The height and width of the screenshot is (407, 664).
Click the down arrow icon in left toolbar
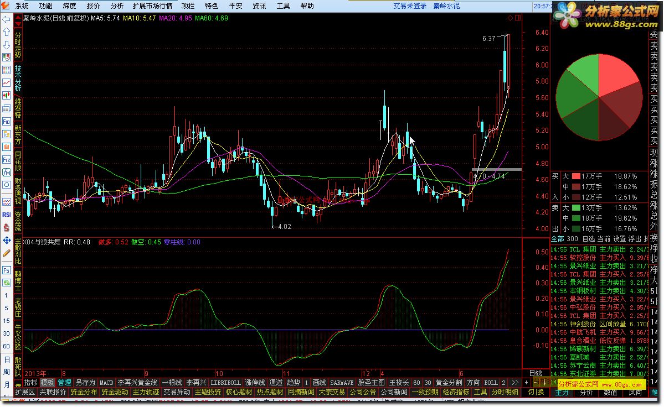click(6, 45)
